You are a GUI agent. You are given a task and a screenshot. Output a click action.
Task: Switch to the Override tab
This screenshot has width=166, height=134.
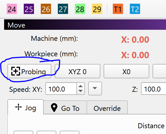pos(107,108)
